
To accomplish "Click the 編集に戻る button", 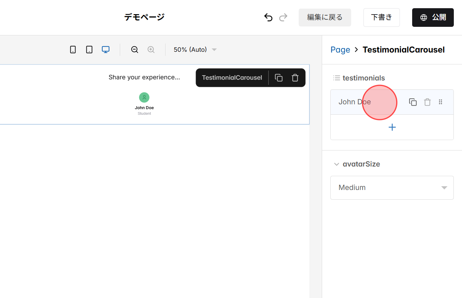I will coord(325,17).
